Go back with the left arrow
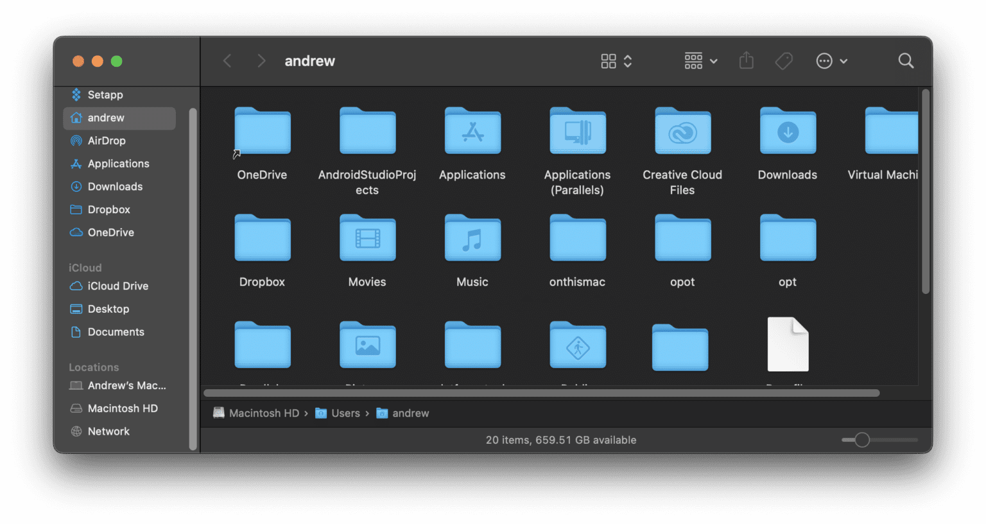This screenshot has height=524, width=986. [x=227, y=61]
